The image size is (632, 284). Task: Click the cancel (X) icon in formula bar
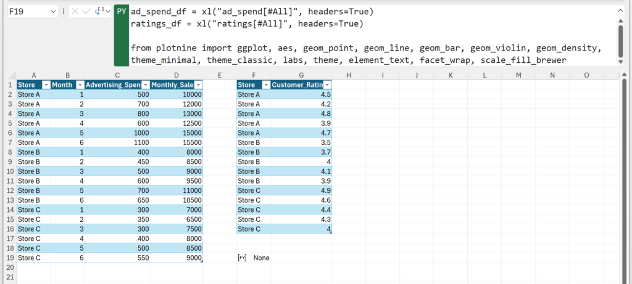75,11
